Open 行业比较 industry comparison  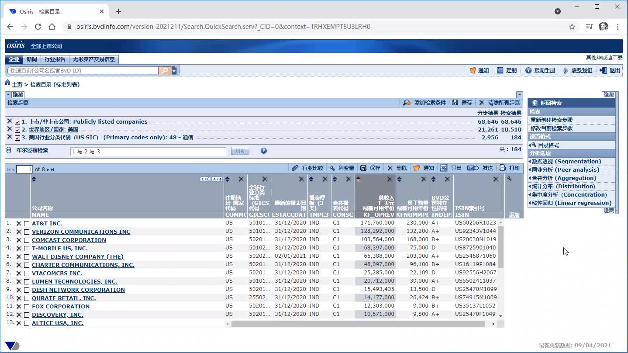click(307, 168)
